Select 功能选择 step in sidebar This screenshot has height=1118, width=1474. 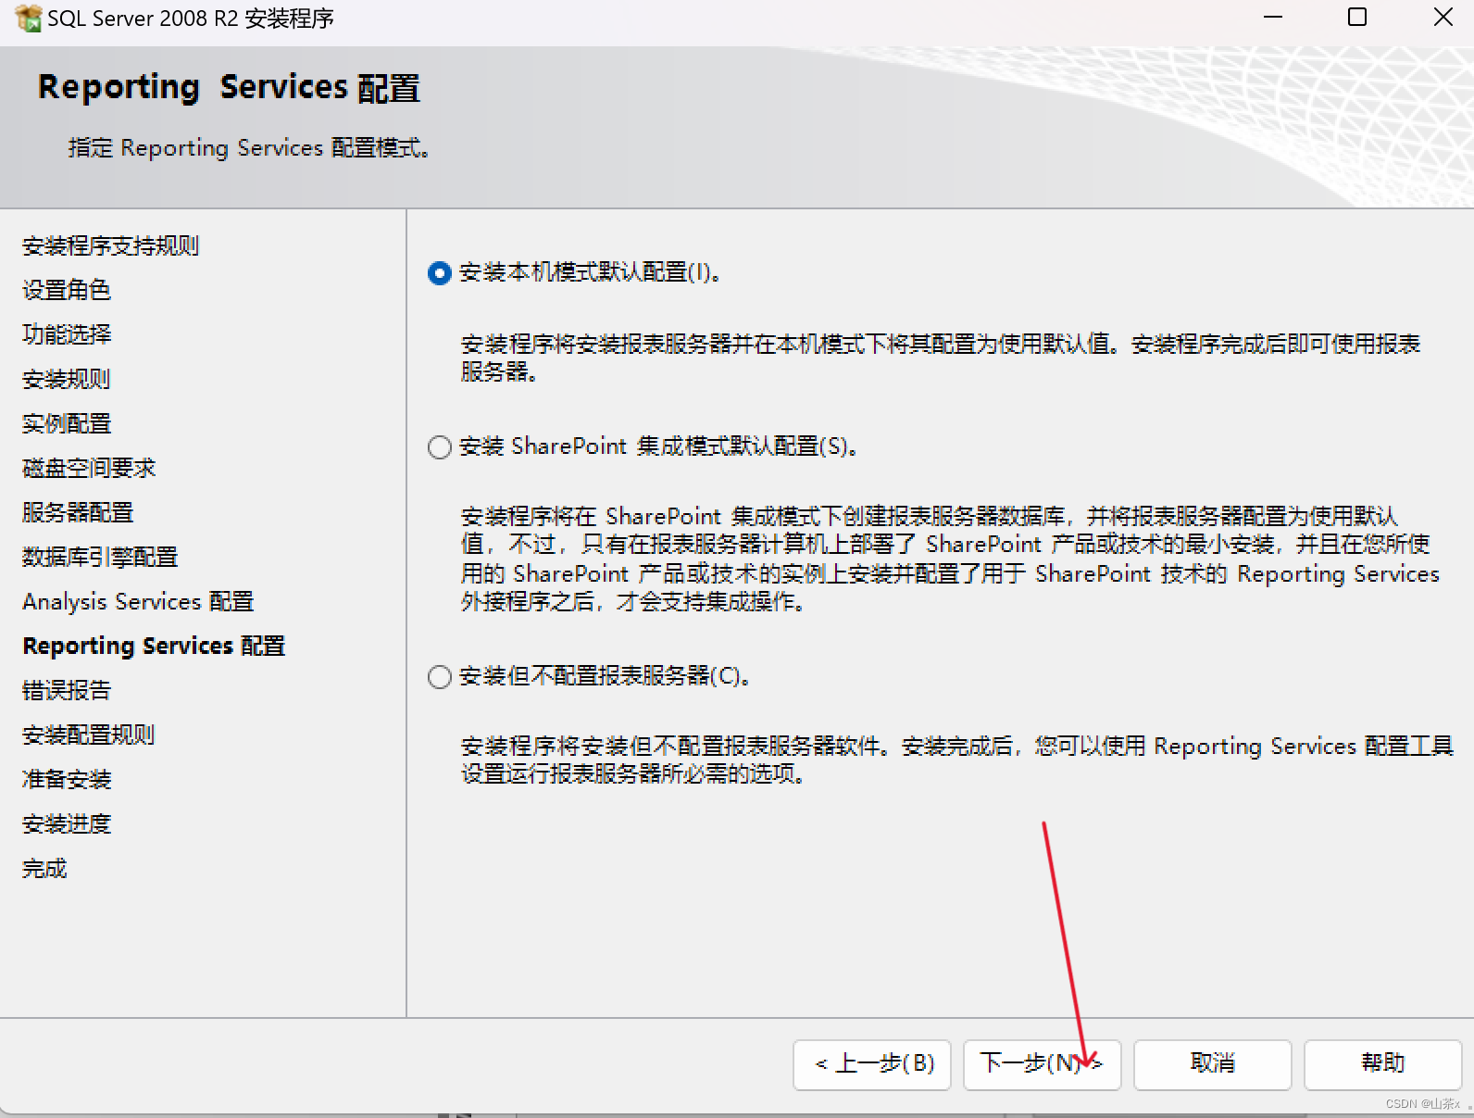[x=67, y=334]
